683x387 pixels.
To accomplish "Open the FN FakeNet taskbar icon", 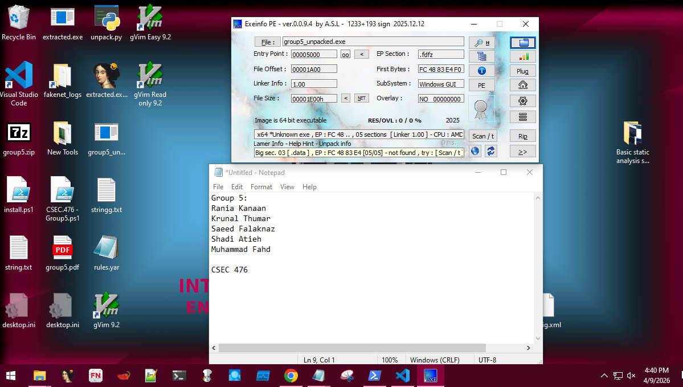I will [x=95, y=376].
